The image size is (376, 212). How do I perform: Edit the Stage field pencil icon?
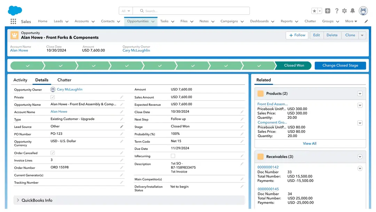click(242, 126)
